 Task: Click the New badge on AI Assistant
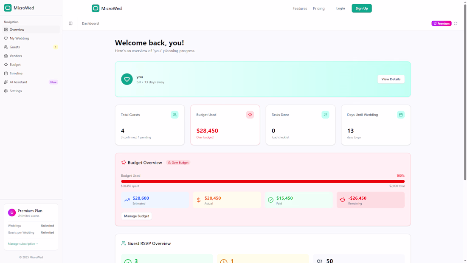click(x=53, y=82)
